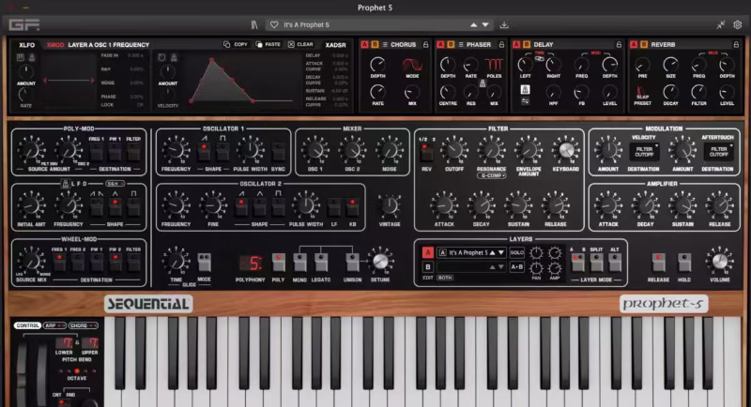This screenshot has width=751, height=407.
Task: Click the Paste icon in the XMOD bar
Action: tap(259, 44)
